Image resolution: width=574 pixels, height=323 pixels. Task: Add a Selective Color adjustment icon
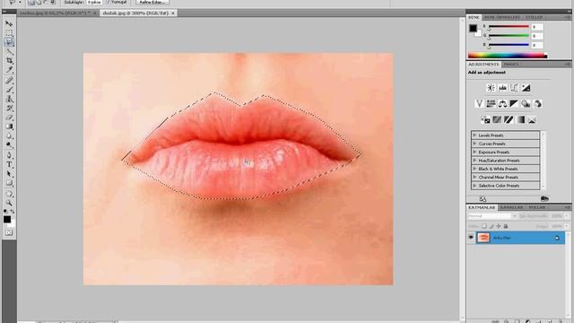pos(532,119)
